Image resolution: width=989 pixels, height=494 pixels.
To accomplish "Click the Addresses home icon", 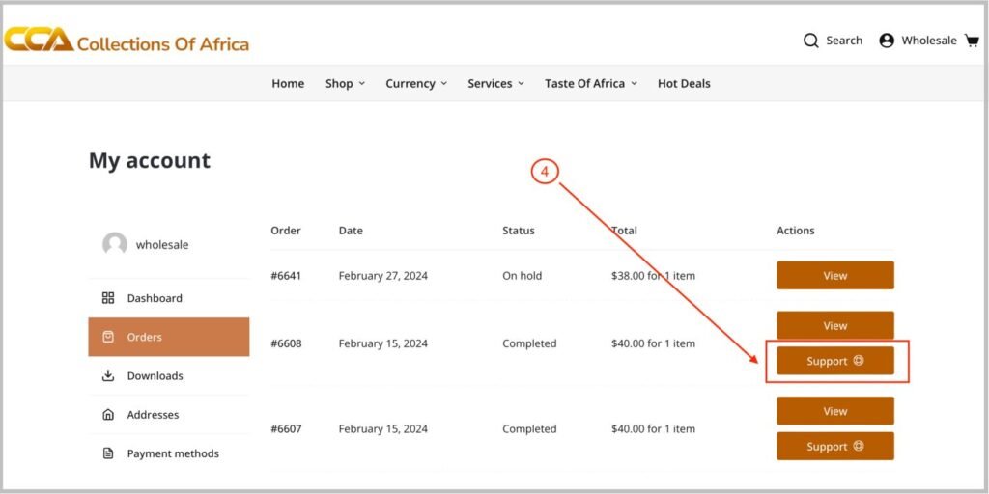I will 108,415.
